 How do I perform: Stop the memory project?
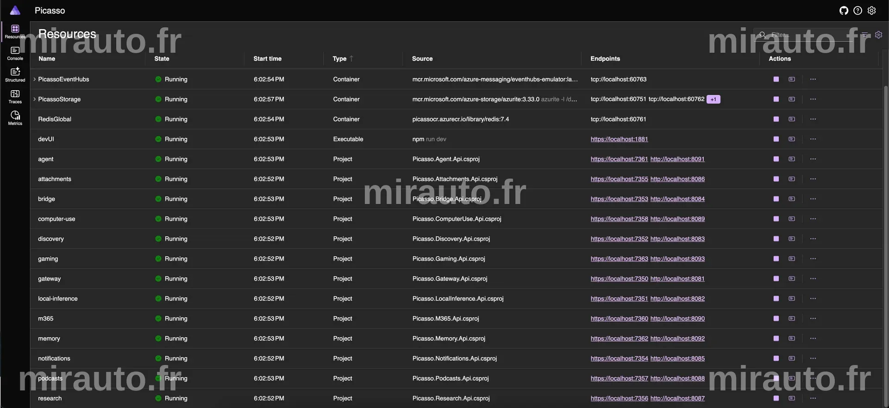(x=776, y=338)
